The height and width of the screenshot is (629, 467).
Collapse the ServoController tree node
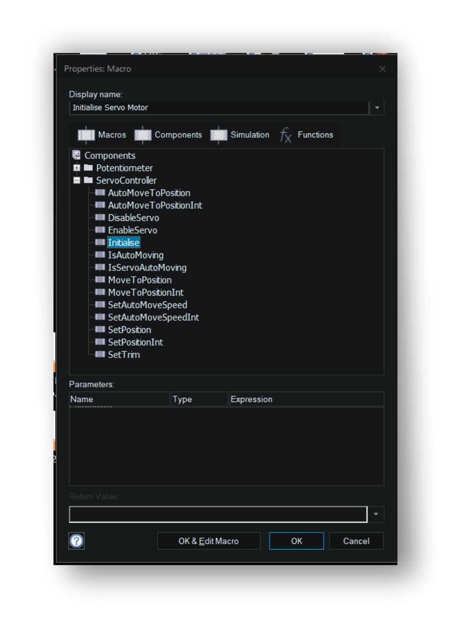pyautogui.click(x=77, y=180)
